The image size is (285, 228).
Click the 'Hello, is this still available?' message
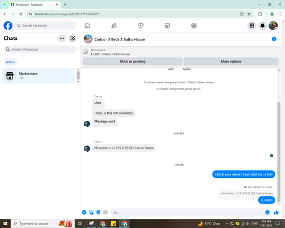click(x=114, y=113)
